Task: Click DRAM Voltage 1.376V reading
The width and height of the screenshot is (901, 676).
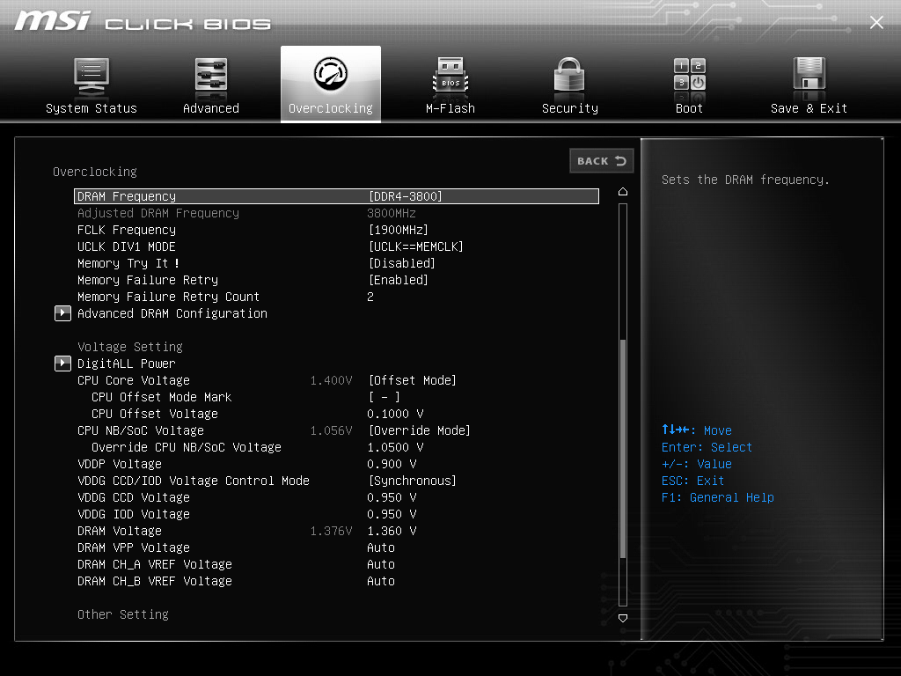Action: (x=331, y=531)
